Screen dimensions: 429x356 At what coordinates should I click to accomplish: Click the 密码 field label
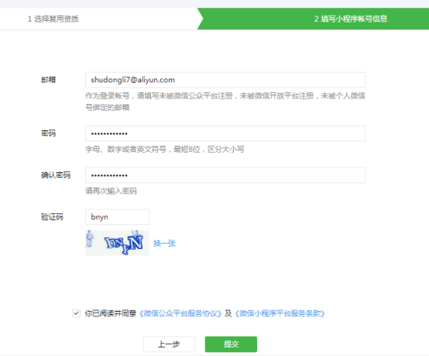(x=49, y=133)
